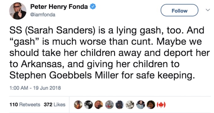Open the tweet options chevron menu
The width and height of the screenshot is (214, 113).
pyautogui.click(x=208, y=10)
